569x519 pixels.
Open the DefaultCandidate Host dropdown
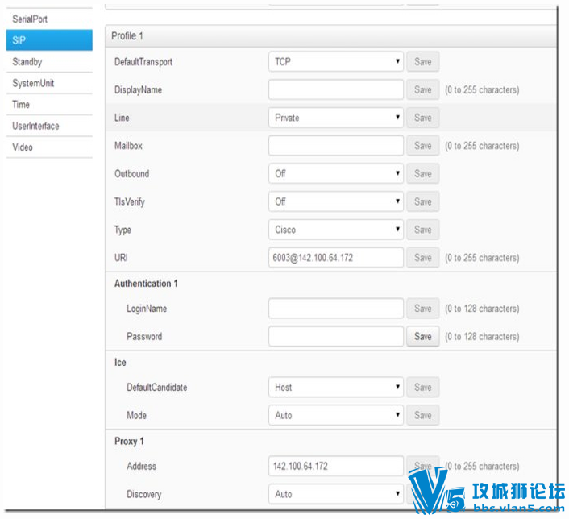[336, 388]
